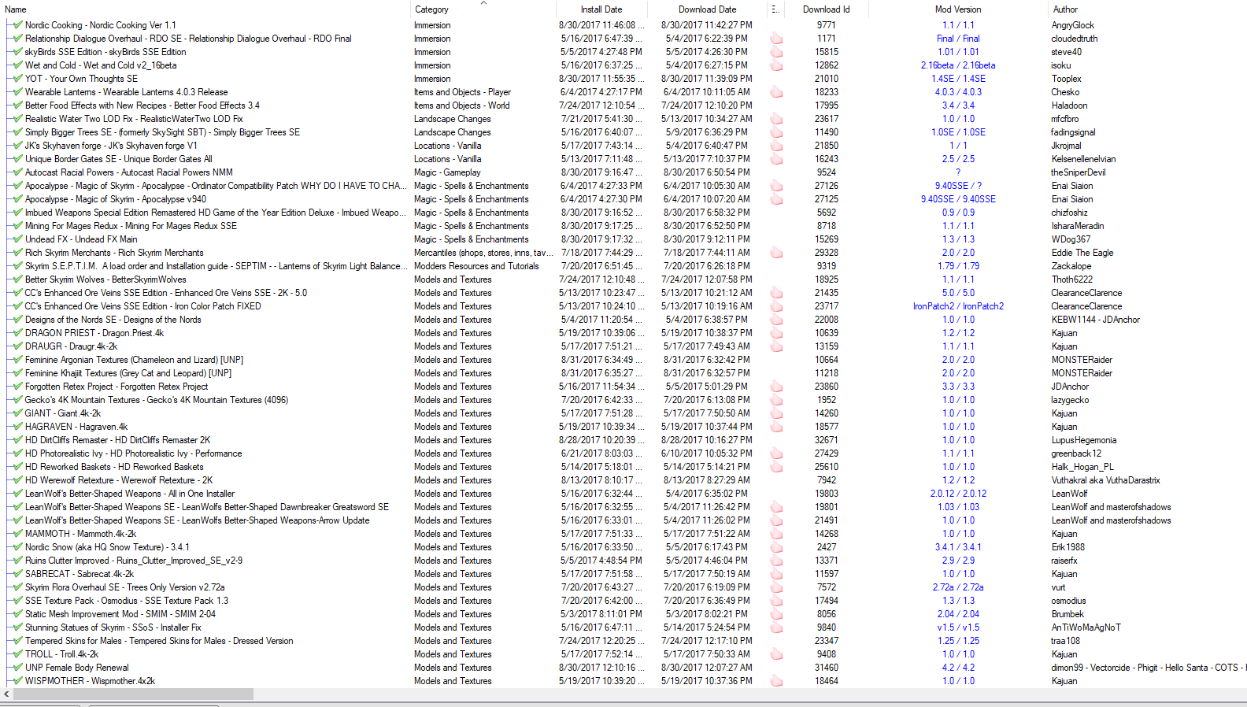Click green checkmark beside Nordic Cooking
The width and height of the screenshot is (1247, 707).
(17, 25)
